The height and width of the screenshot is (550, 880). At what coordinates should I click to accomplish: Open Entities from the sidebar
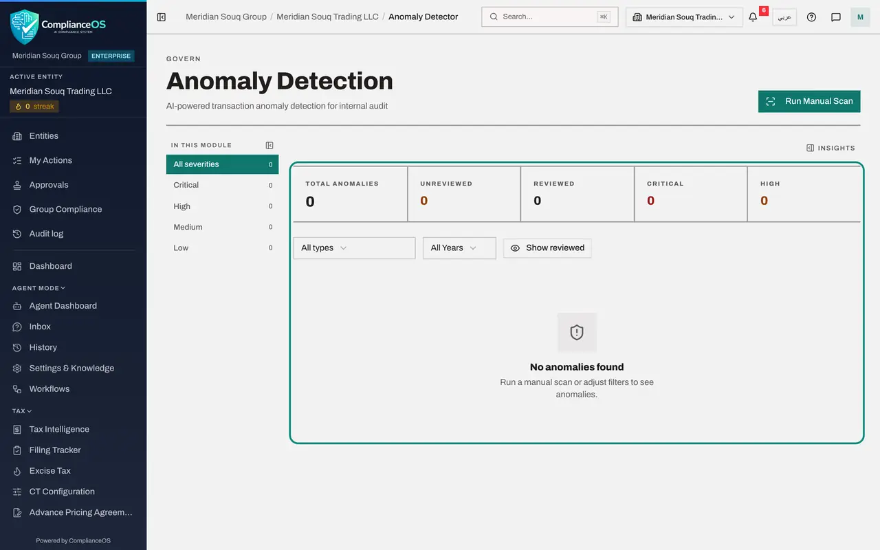tap(73, 136)
